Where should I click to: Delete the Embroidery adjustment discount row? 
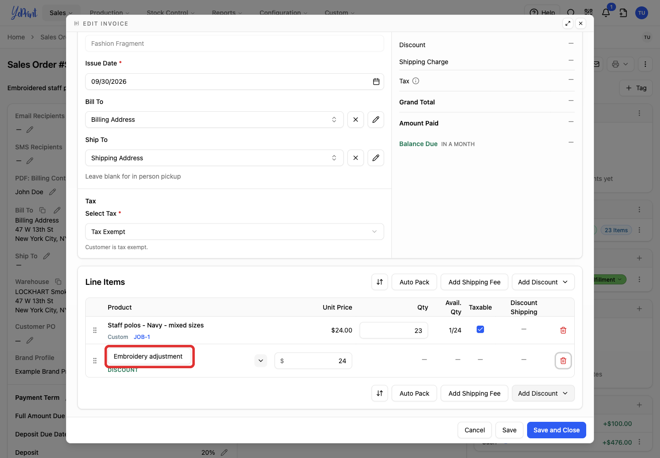(x=563, y=361)
